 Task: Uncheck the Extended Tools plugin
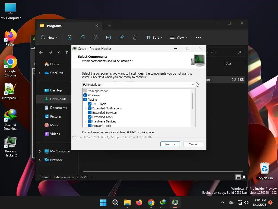pos(90,117)
